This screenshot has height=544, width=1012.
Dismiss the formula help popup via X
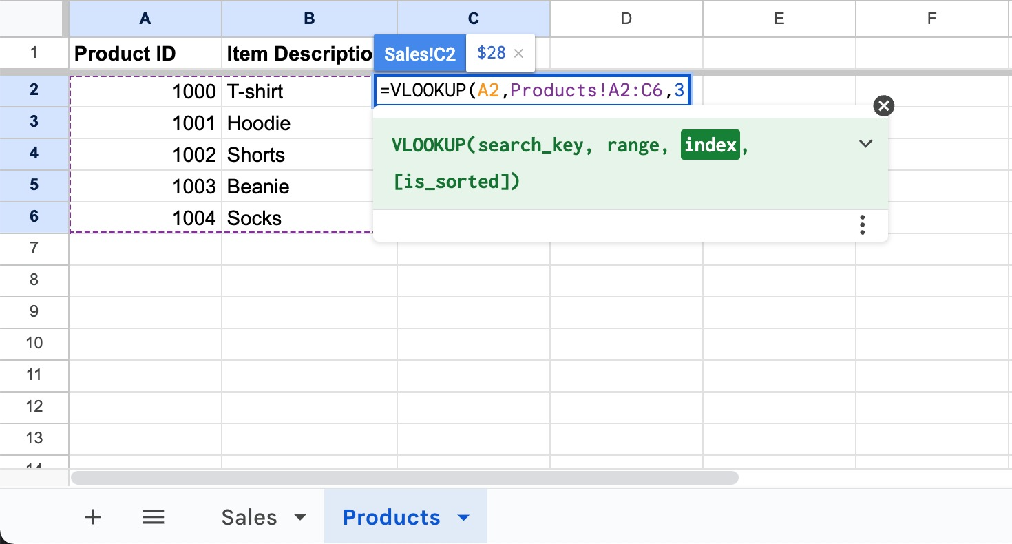click(883, 105)
